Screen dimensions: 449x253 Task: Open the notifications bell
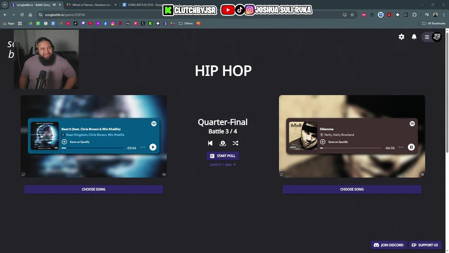414,37
